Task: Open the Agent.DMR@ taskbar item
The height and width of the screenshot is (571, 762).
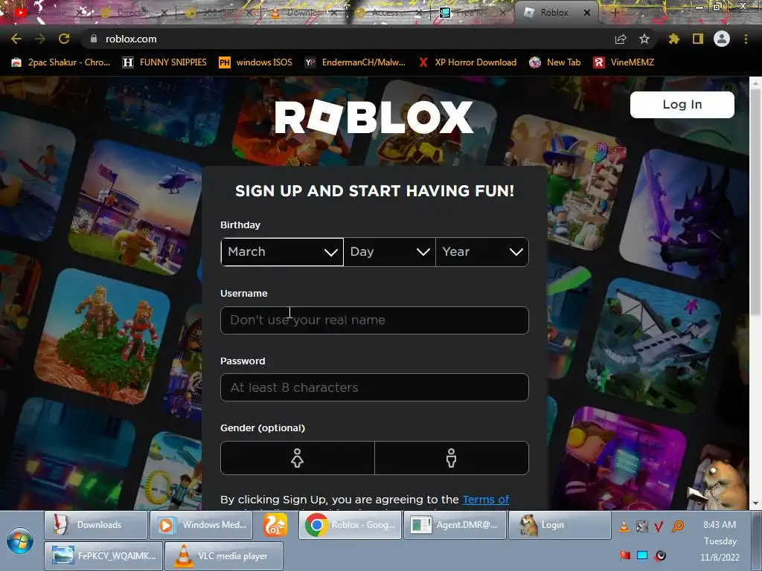Action: [455, 525]
